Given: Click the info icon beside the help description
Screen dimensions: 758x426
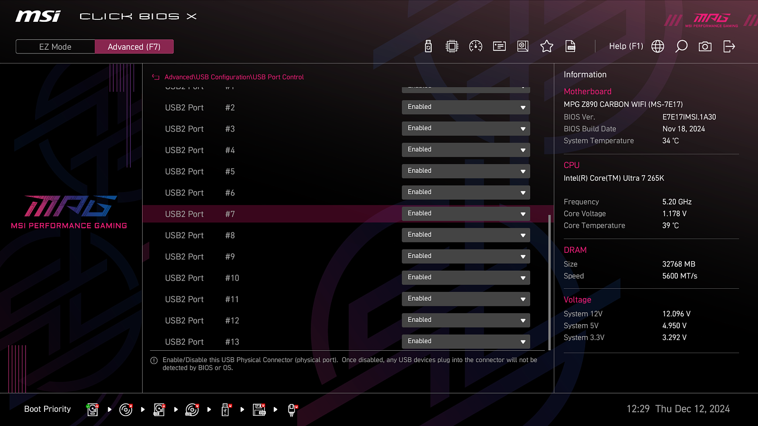Looking at the screenshot, I should tap(154, 361).
